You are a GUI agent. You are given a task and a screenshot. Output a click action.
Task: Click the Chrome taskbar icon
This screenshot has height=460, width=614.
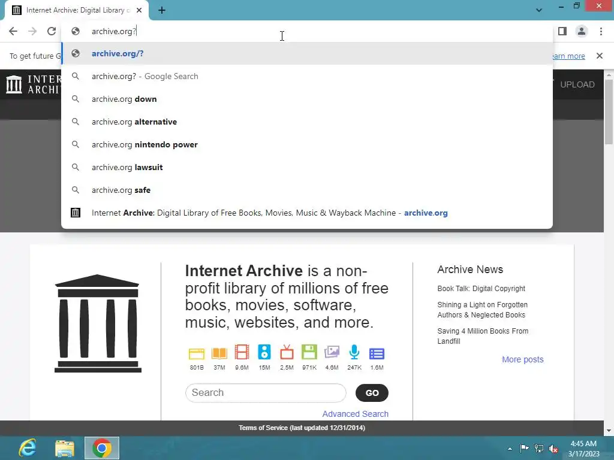(102, 448)
